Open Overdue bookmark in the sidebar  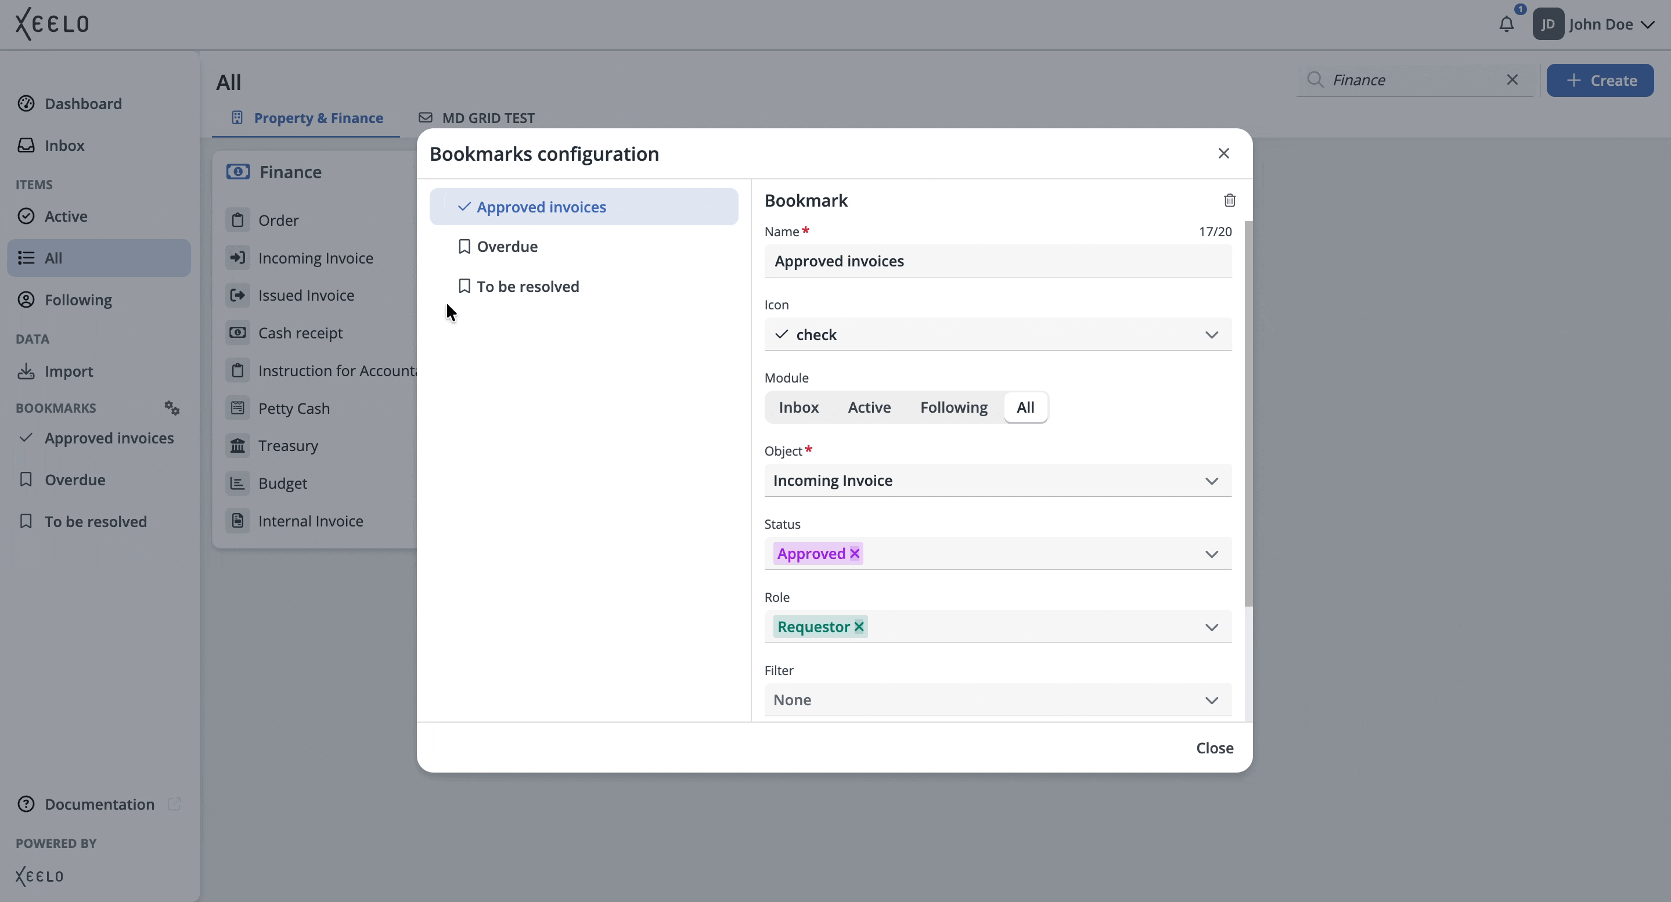pyautogui.click(x=99, y=480)
